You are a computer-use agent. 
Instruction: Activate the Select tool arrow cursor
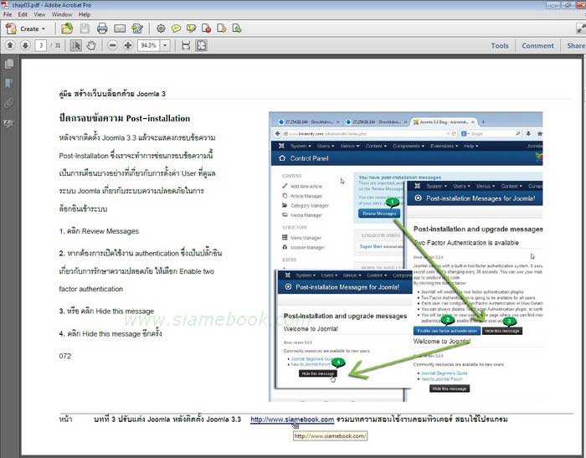coord(76,45)
